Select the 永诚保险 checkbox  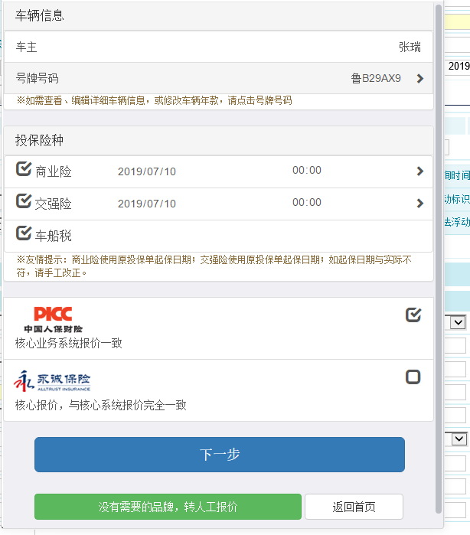coord(413,377)
